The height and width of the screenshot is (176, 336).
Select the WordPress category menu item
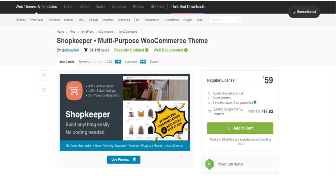37,20
